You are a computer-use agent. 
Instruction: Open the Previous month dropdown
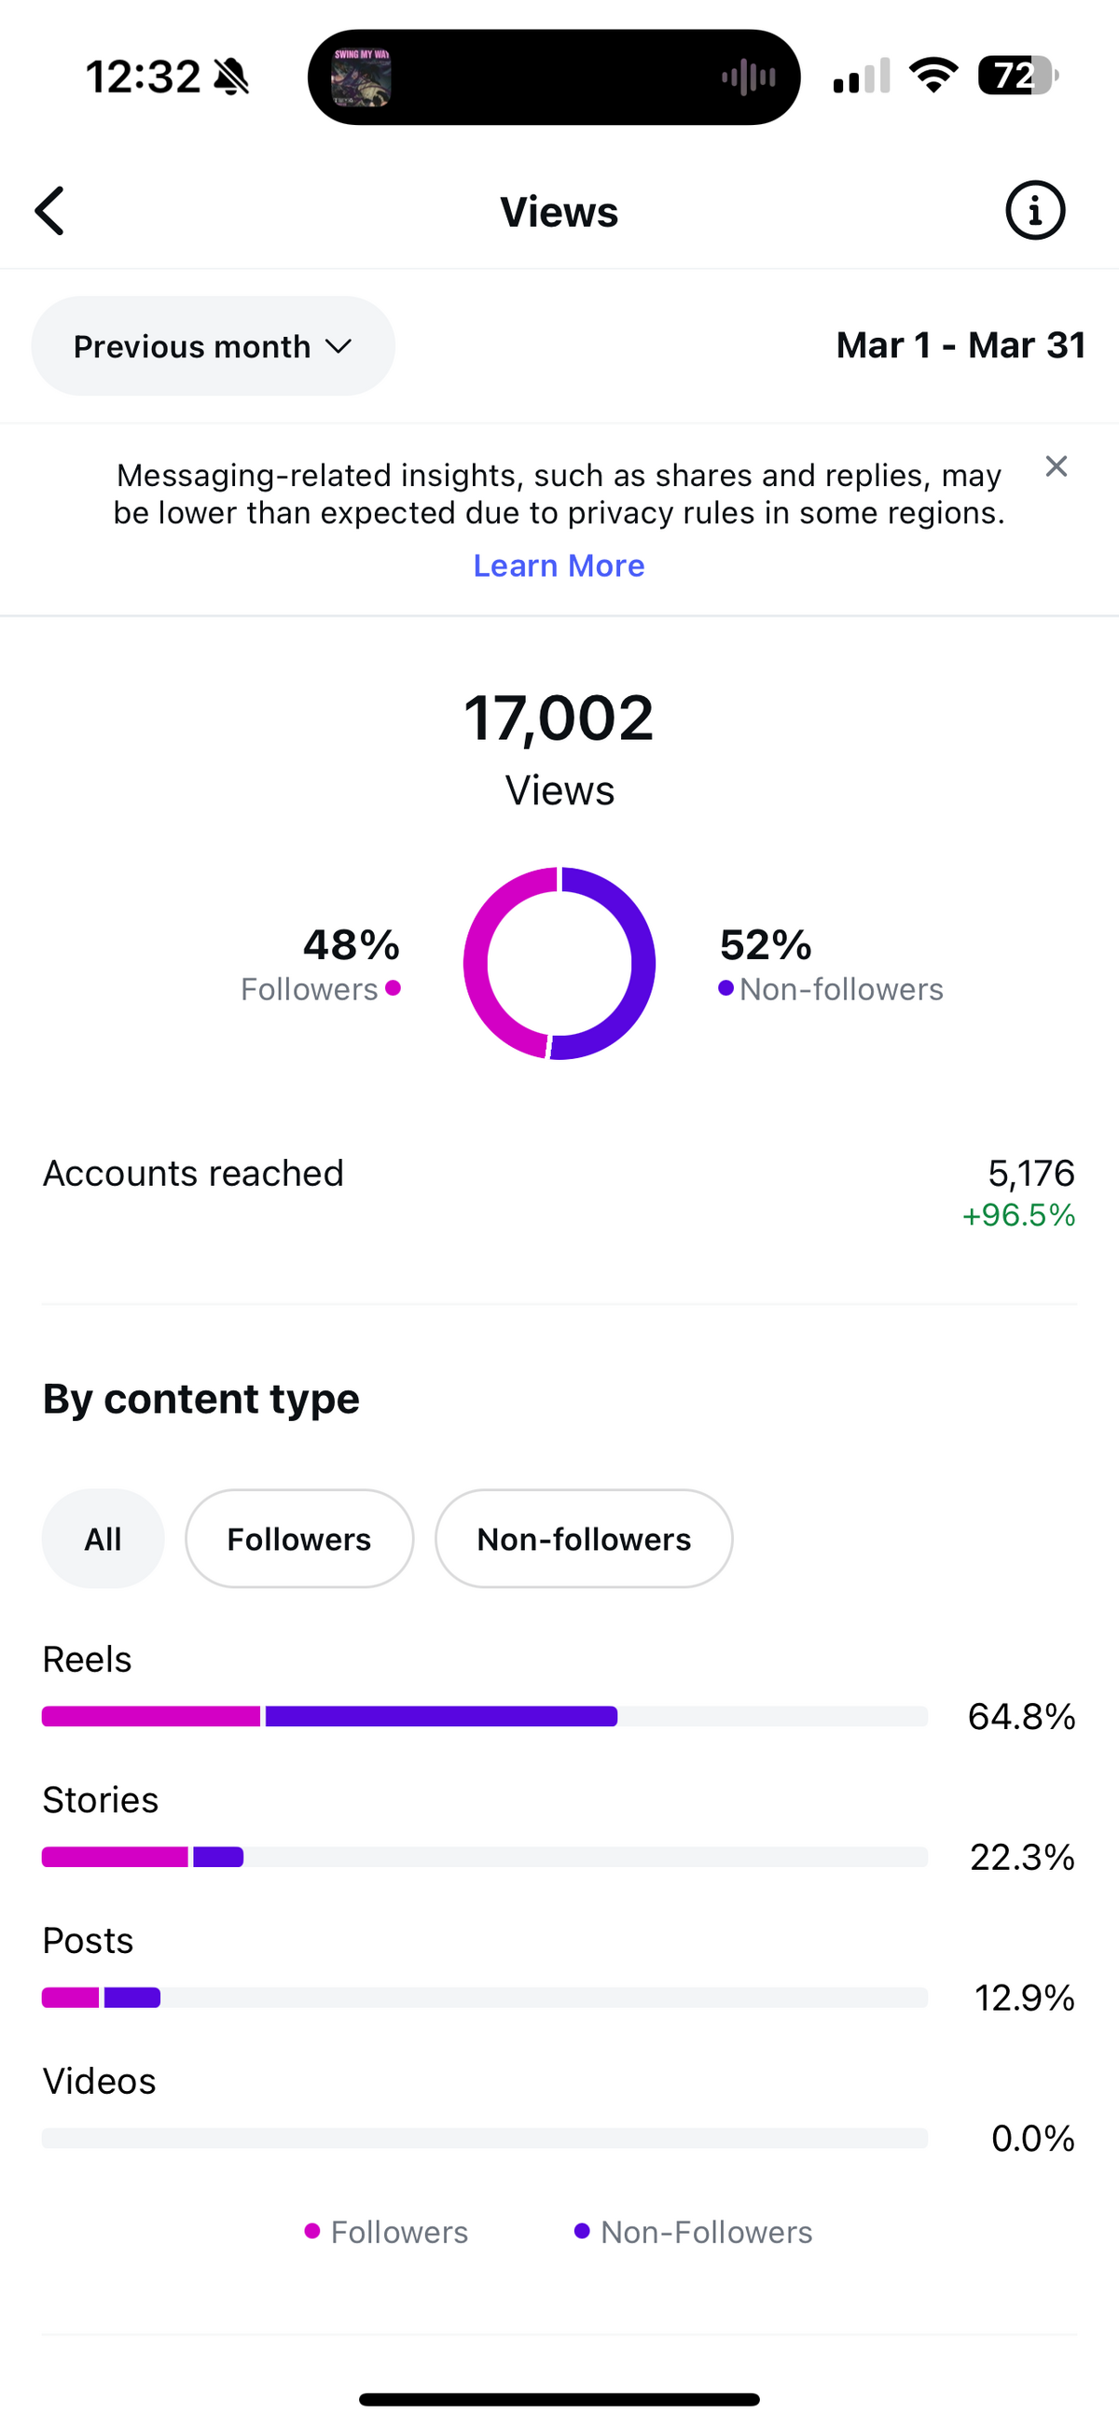point(213,346)
